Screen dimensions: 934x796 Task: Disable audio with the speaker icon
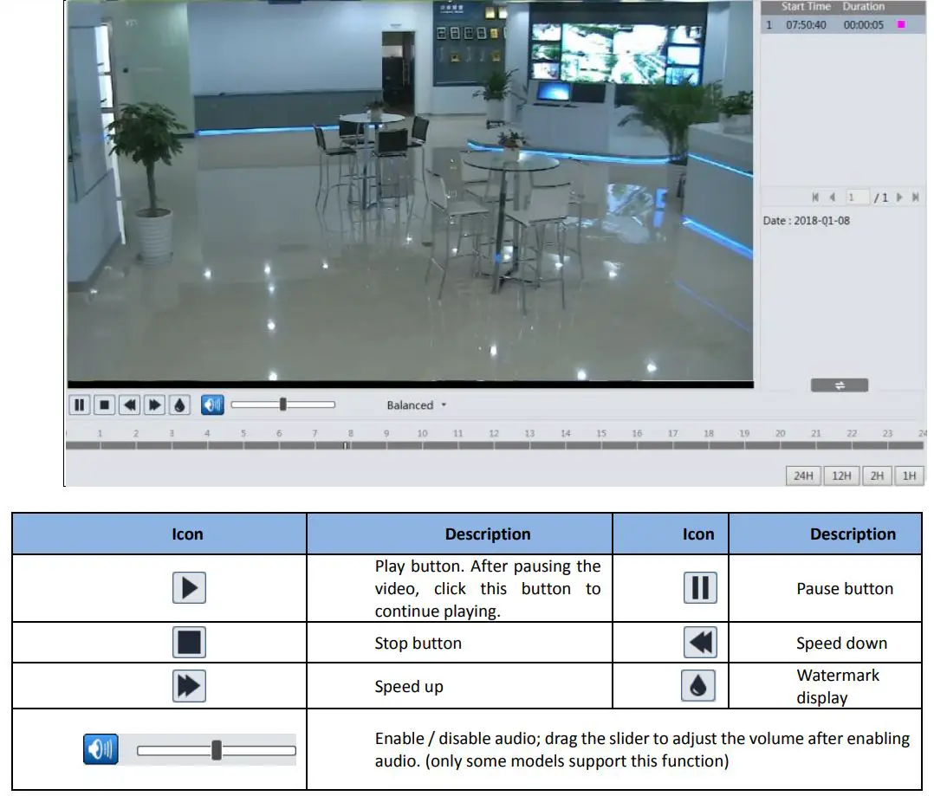coord(212,404)
